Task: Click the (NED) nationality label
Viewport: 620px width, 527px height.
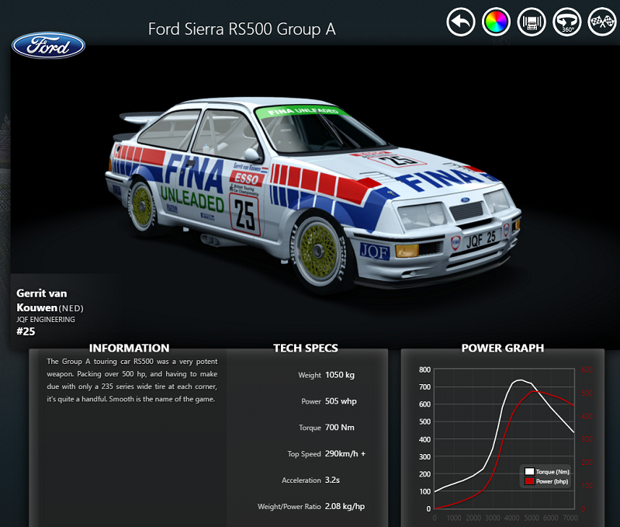Action: [71, 308]
